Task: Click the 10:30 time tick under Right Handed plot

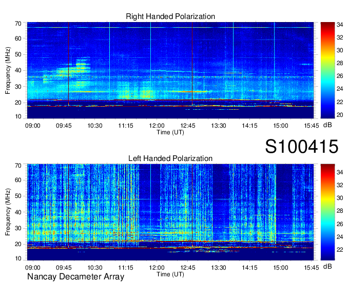Action: 95,126
